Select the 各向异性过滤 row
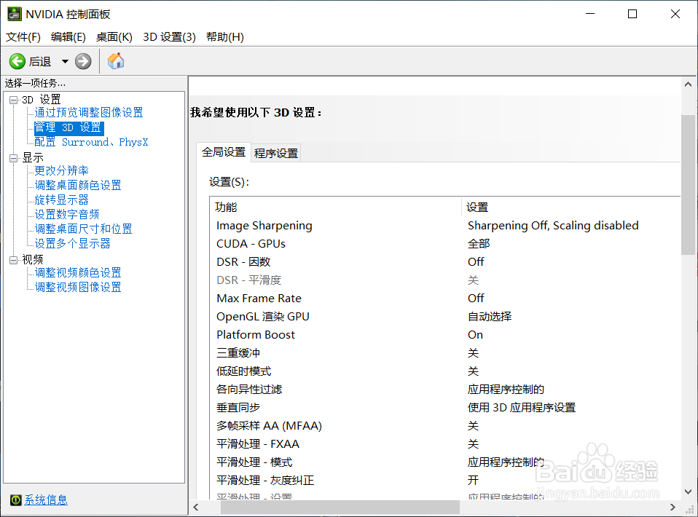 445,390
